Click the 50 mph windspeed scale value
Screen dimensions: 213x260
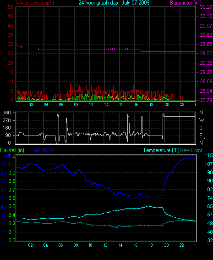point(10,7)
